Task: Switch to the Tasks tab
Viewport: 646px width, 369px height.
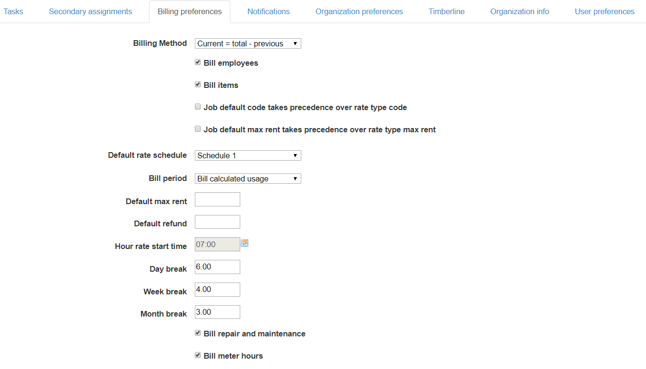Action: pos(13,11)
